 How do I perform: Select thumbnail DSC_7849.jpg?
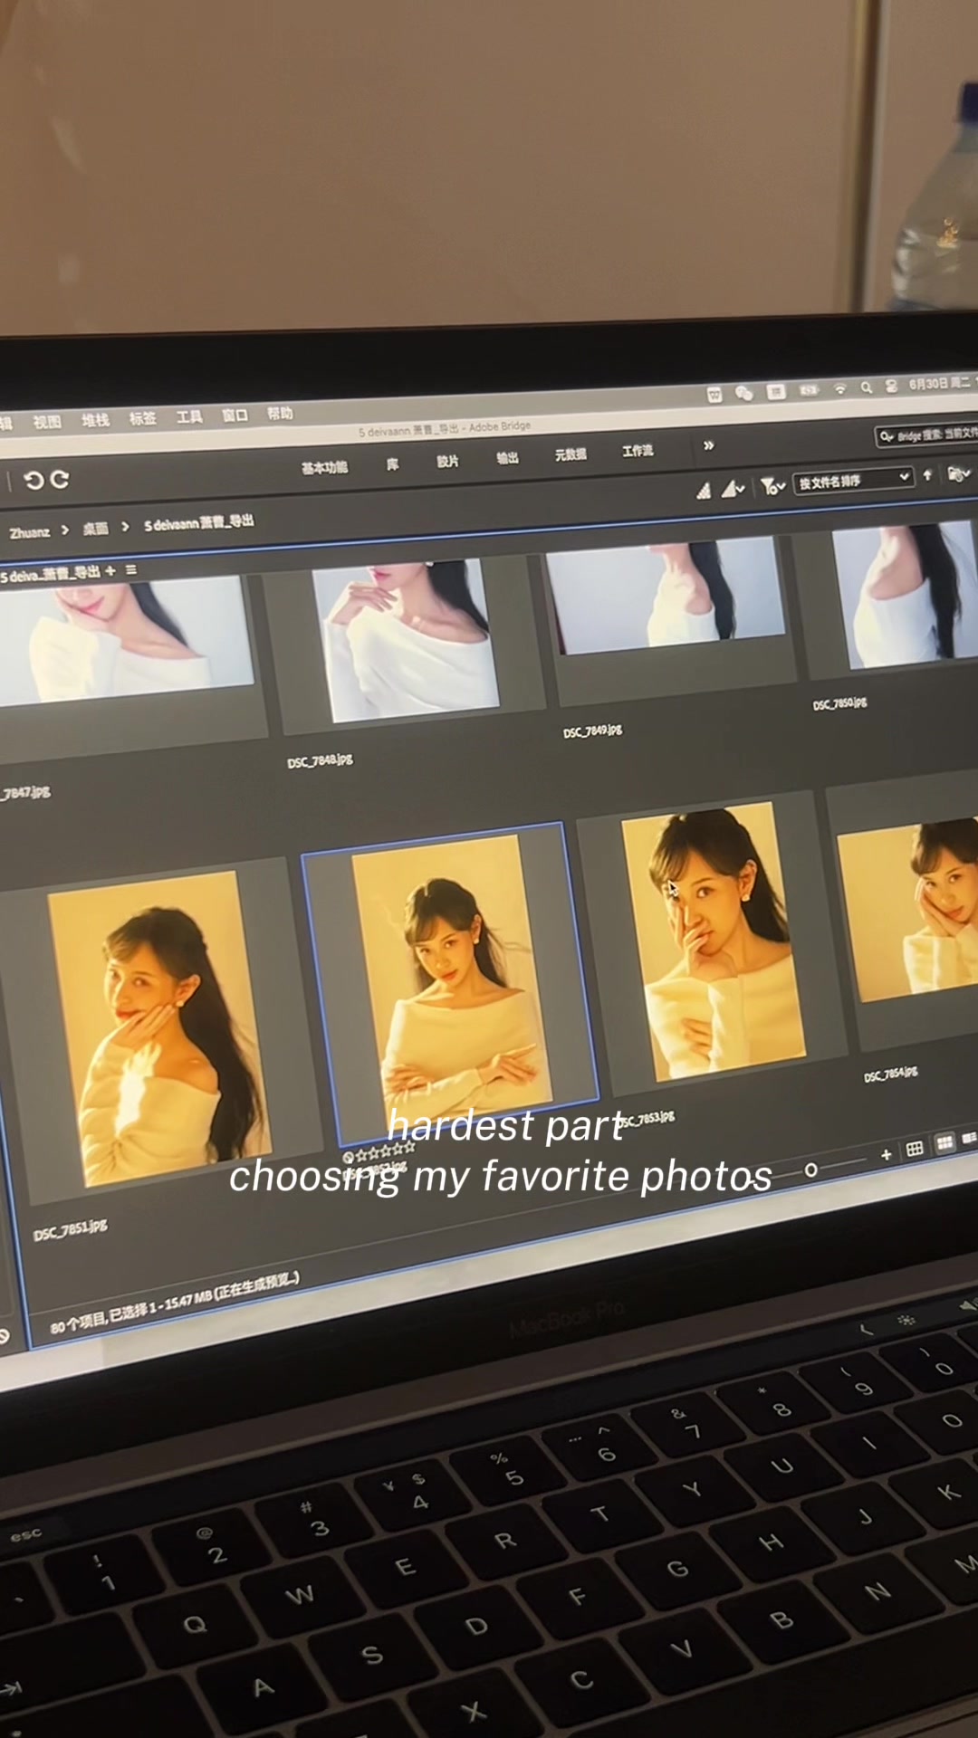(666, 595)
